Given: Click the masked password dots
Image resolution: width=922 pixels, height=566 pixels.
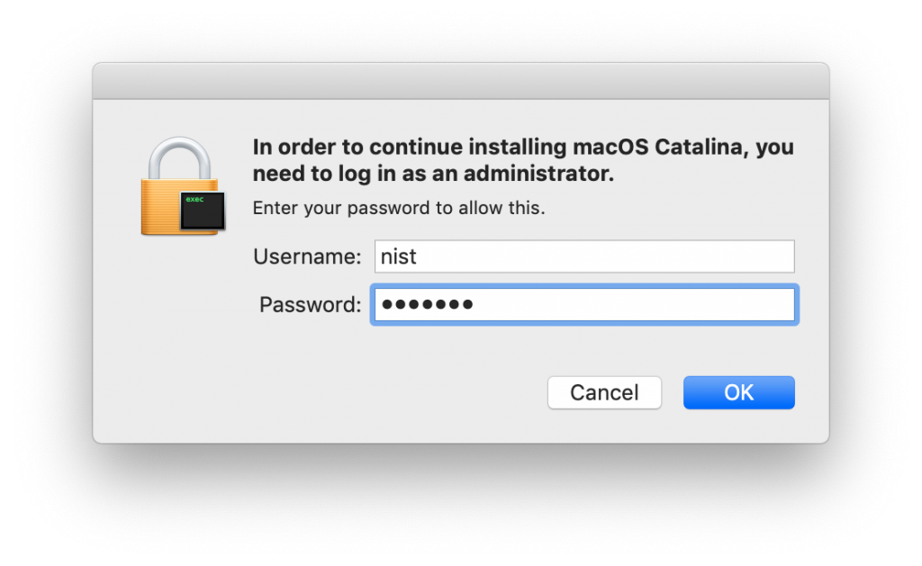Looking at the screenshot, I should point(427,304).
